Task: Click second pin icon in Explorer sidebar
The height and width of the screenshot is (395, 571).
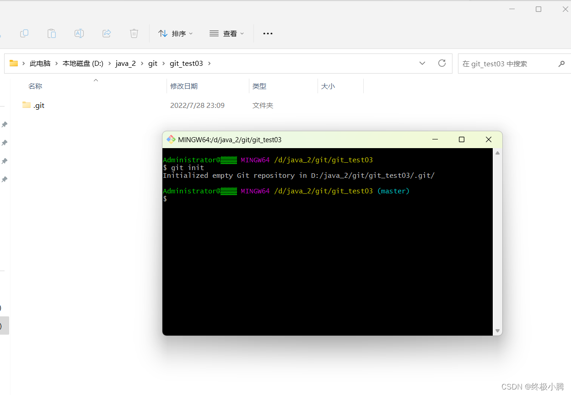Action: 4,143
